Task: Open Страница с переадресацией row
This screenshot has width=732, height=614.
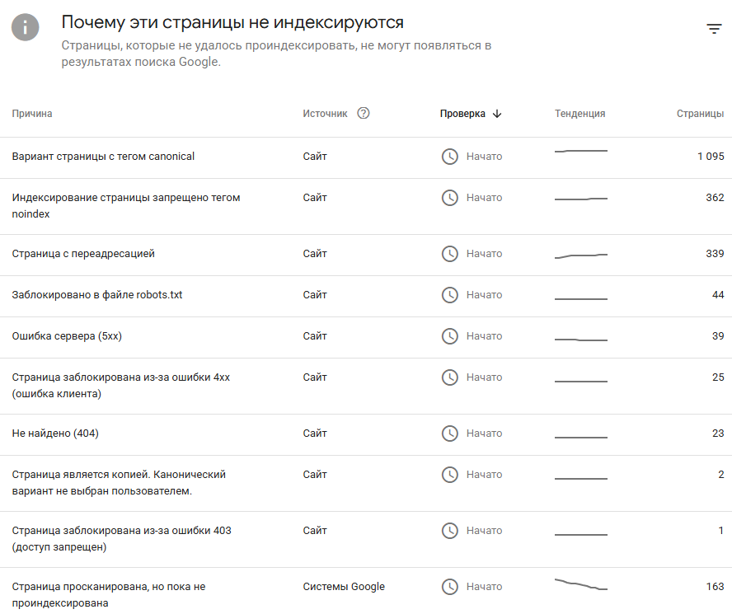Action: 366,255
